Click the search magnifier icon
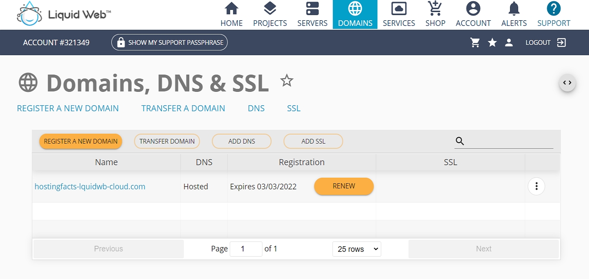Screen dimensions: 589x279 pos(460,141)
